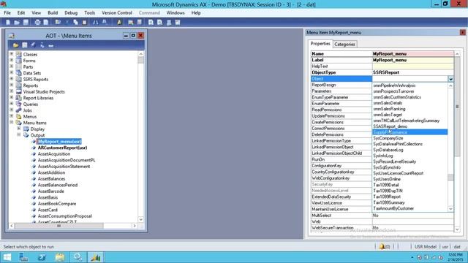Click the Copy icon in main toolbar
468x263 pixels.
click(x=75, y=23)
